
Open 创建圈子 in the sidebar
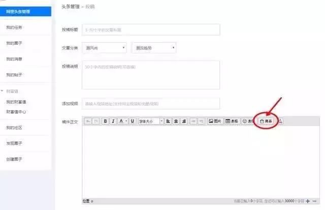click(14, 159)
